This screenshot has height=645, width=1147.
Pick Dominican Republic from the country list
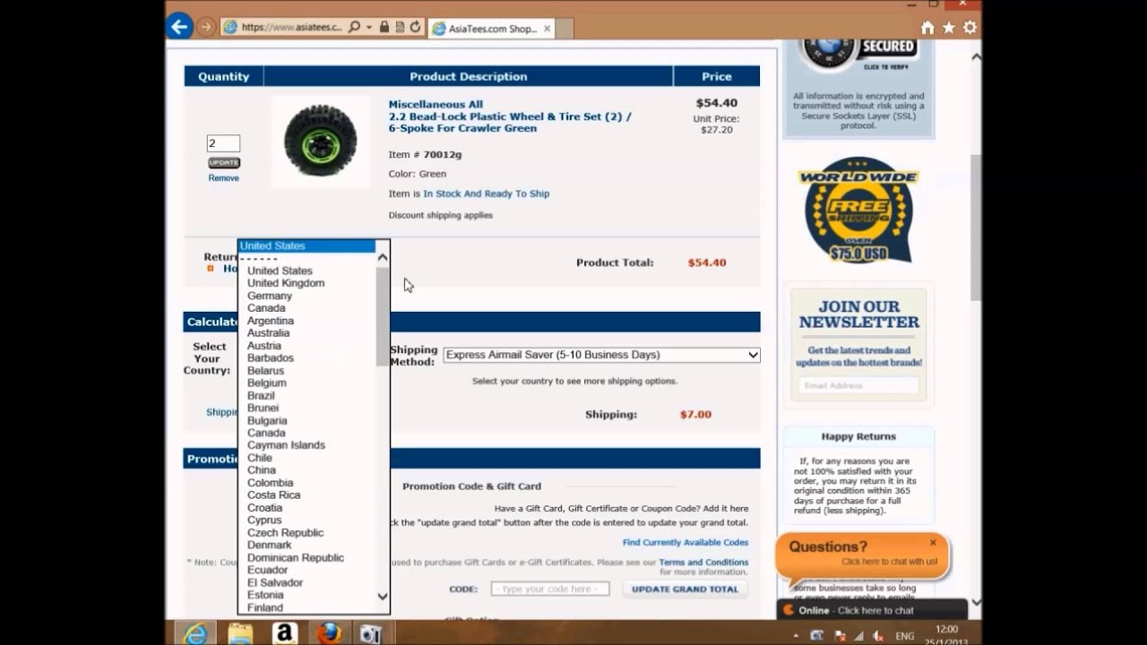pos(296,558)
